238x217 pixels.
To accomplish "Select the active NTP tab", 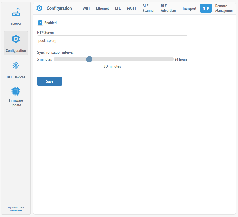I will point(206,8).
